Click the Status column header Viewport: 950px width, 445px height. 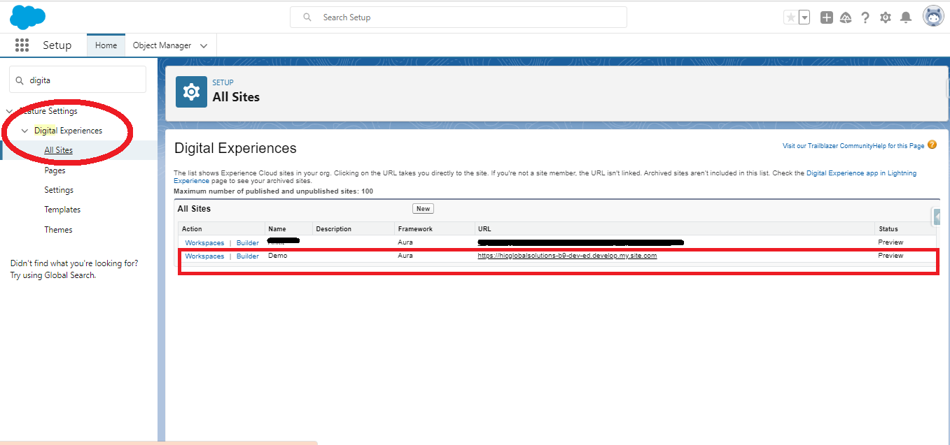[888, 229]
